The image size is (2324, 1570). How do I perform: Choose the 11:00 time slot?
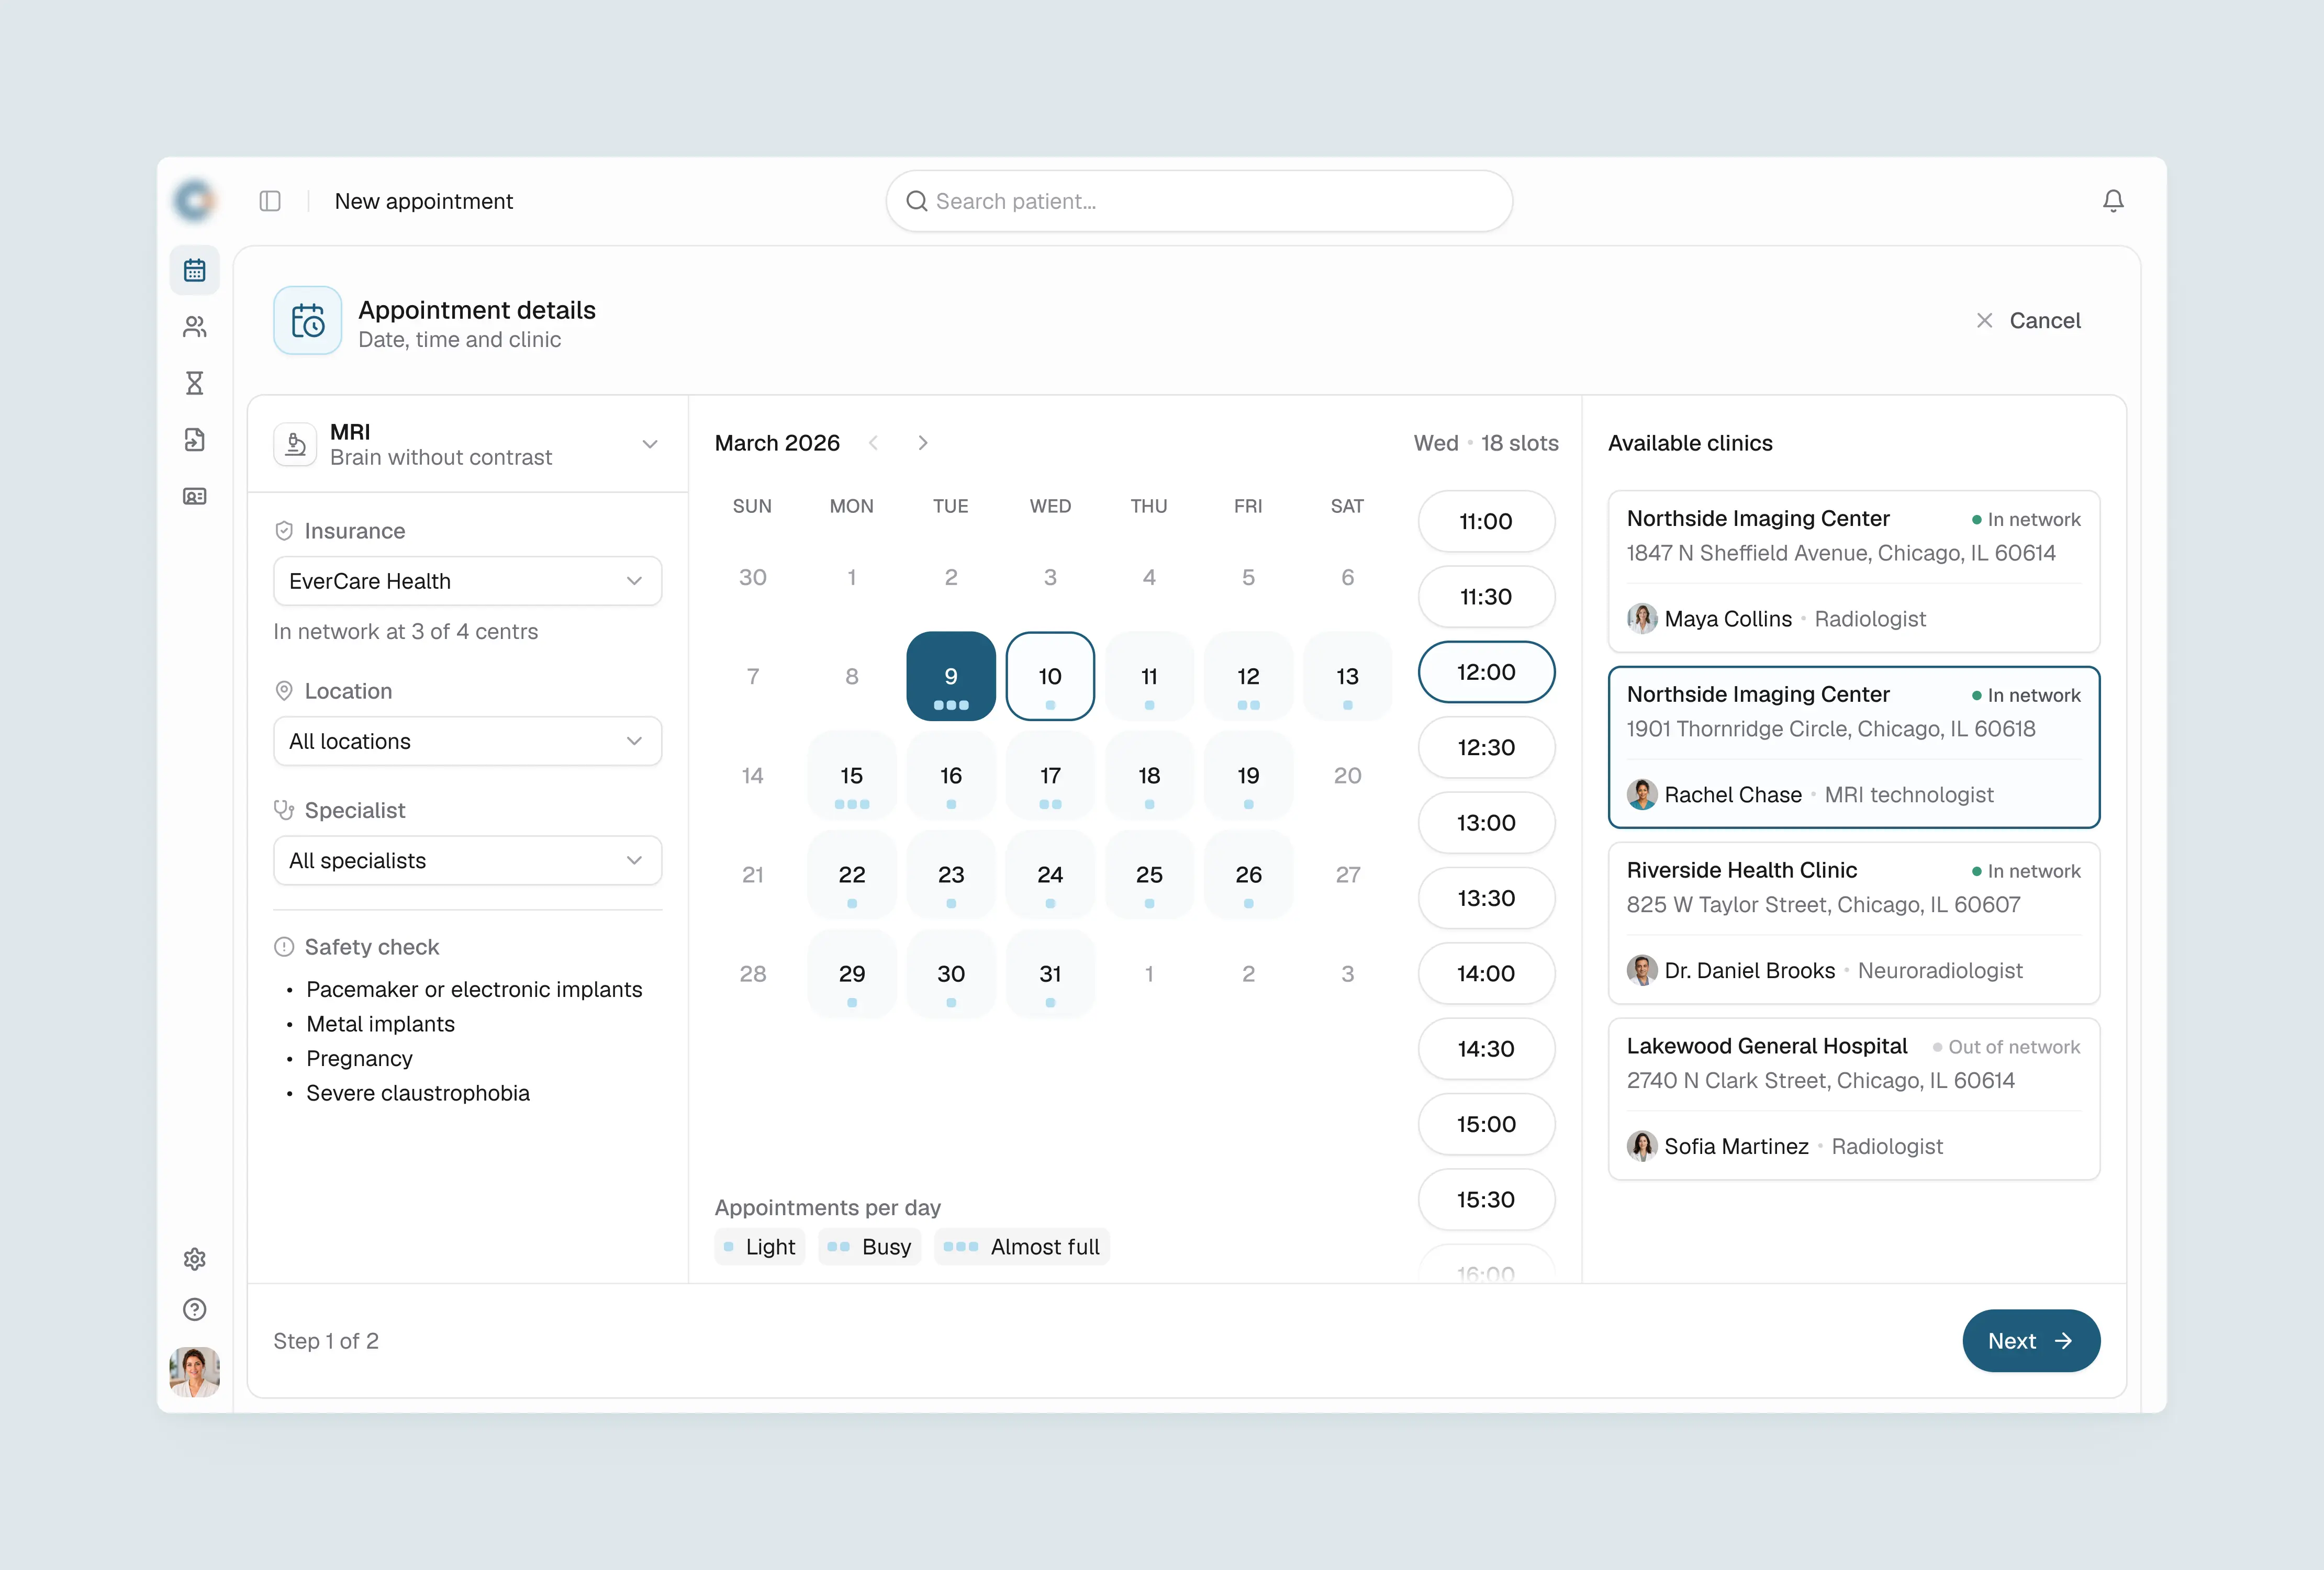click(1486, 521)
